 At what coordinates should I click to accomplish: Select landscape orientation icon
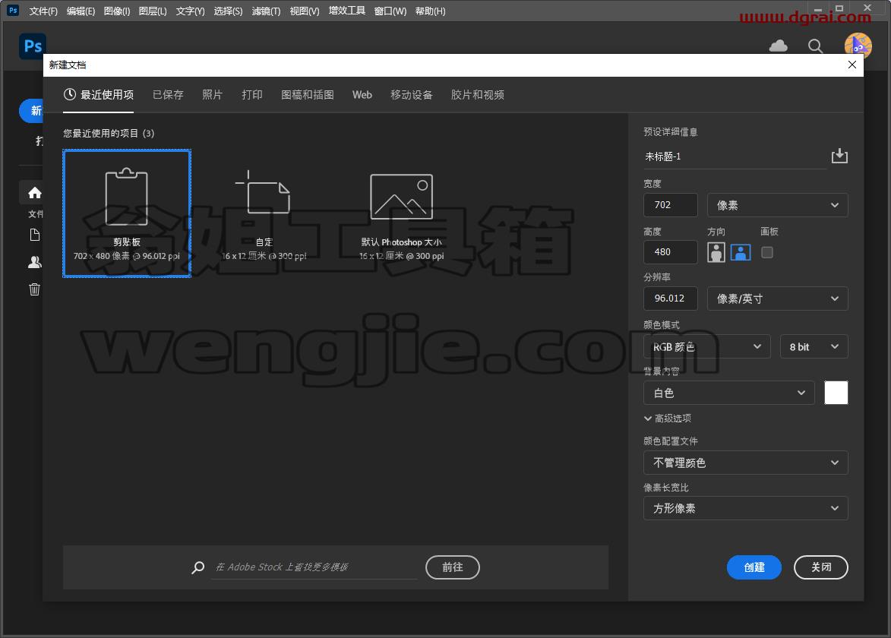(741, 252)
